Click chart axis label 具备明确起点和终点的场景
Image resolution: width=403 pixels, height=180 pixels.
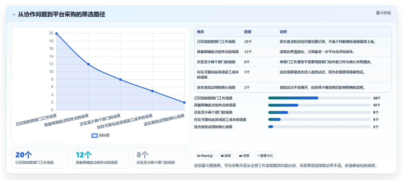(66, 121)
